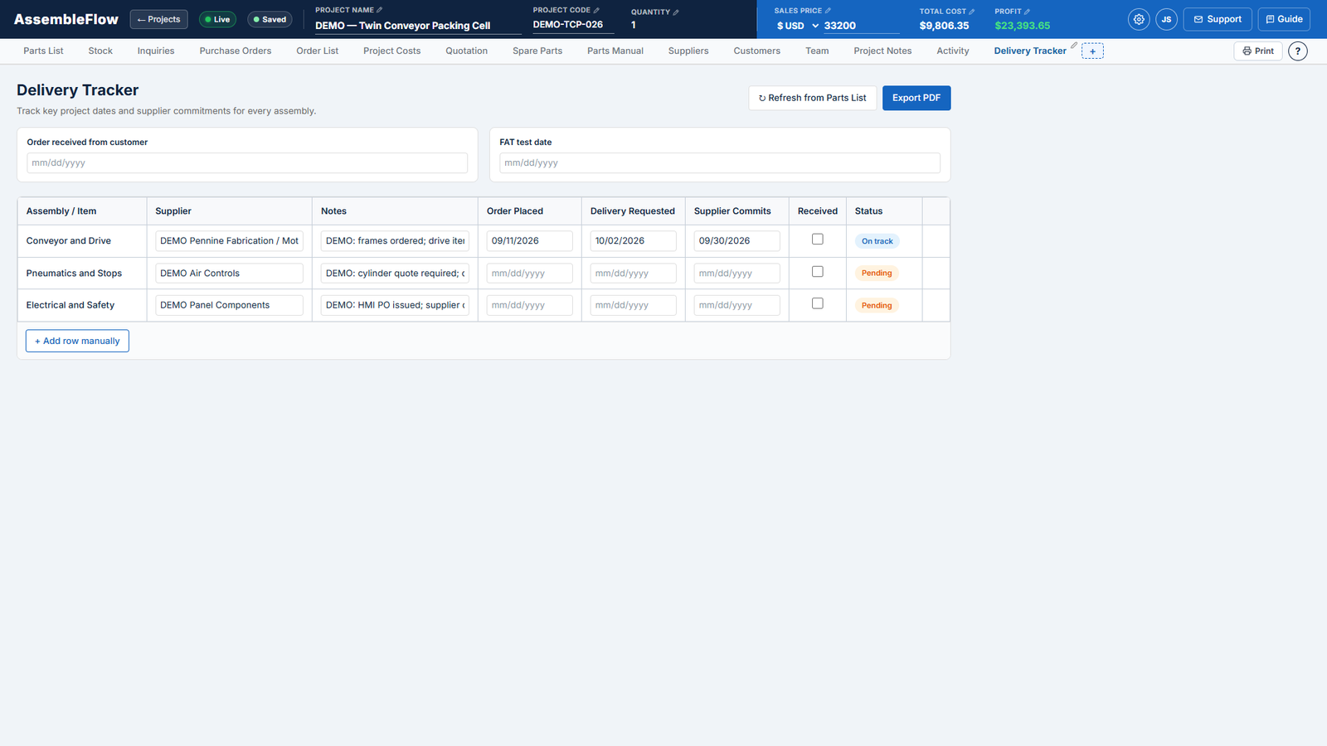The width and height of the screenshot is (1327, 746).
Task: Go to the Quotation tab
Action: point(466,51)
